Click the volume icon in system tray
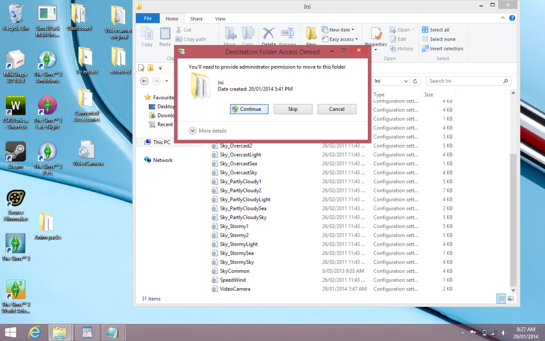The width and height of the screenshot is (545, 341). (503, 333)
